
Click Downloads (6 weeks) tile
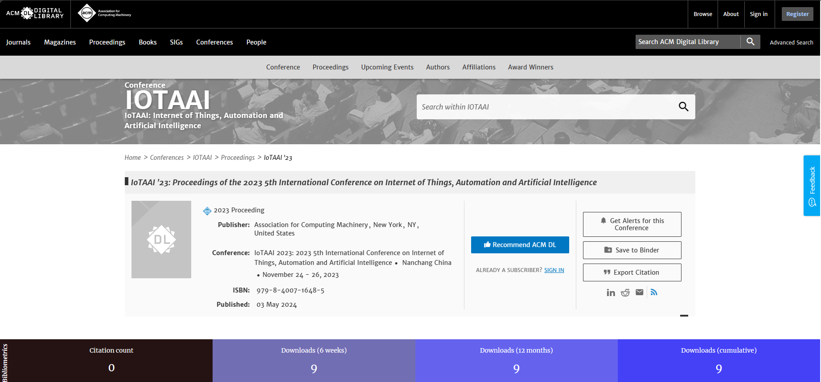pyautogui.click(x=314, y=361)
